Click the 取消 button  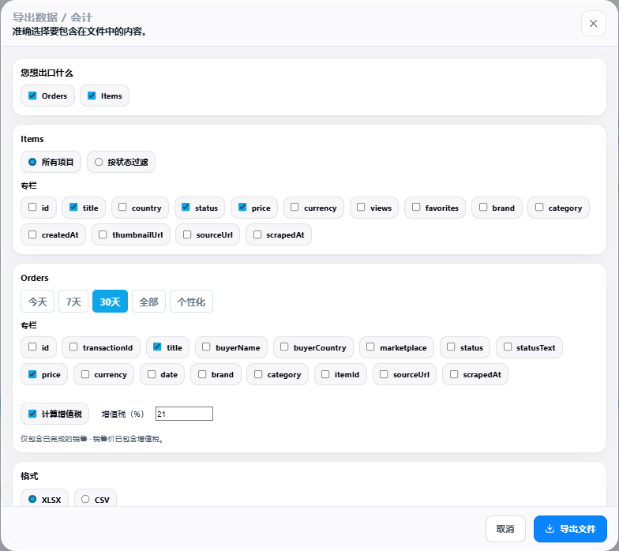(x=505, y=529)
